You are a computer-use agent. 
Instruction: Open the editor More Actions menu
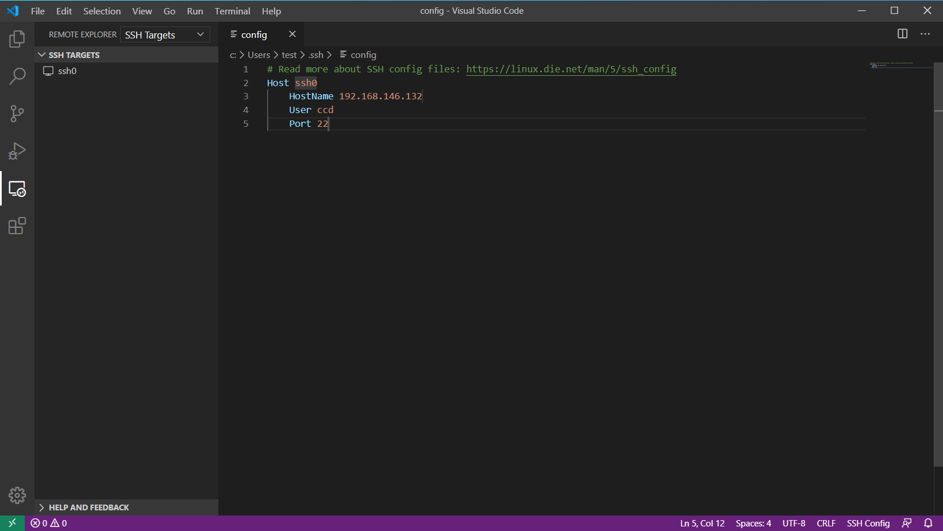point(925,34)
